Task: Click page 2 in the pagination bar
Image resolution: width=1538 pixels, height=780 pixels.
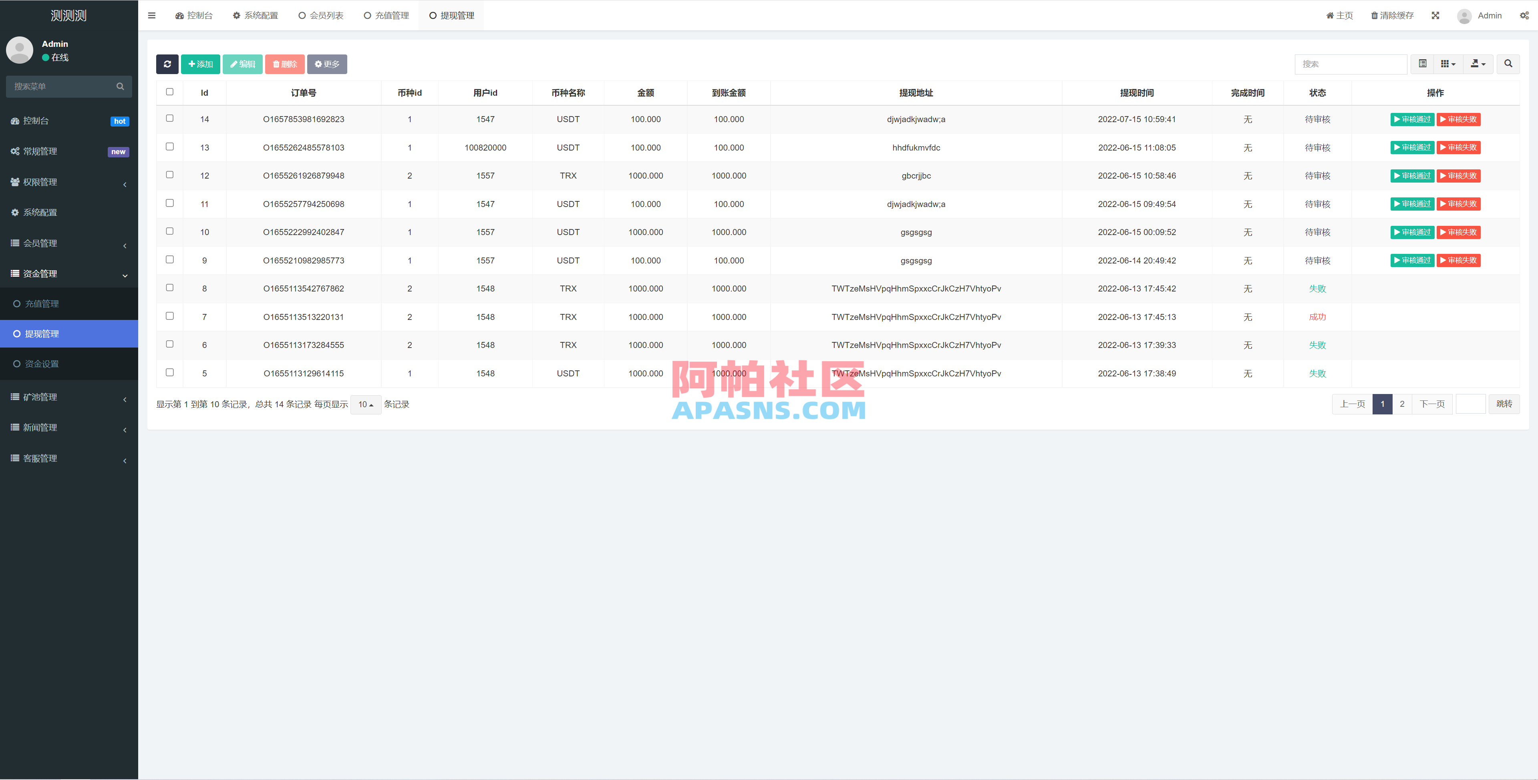Action: (x=1402, y=404)
